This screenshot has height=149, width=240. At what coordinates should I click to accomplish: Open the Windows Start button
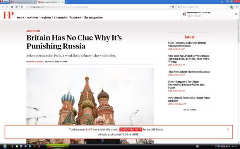pyautogui.click(x=5, y=146)
